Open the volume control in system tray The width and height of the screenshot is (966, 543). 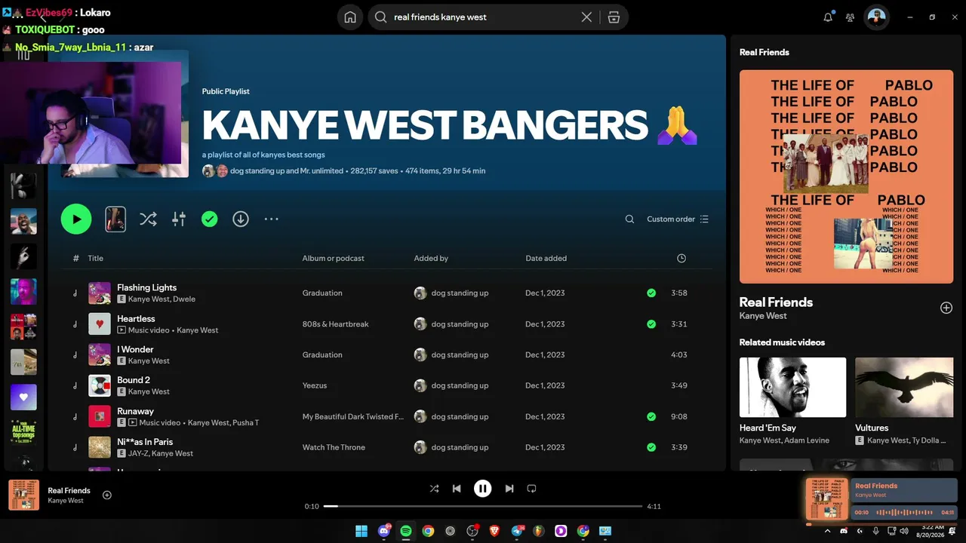pyautogui.click(x=904, y=531)
